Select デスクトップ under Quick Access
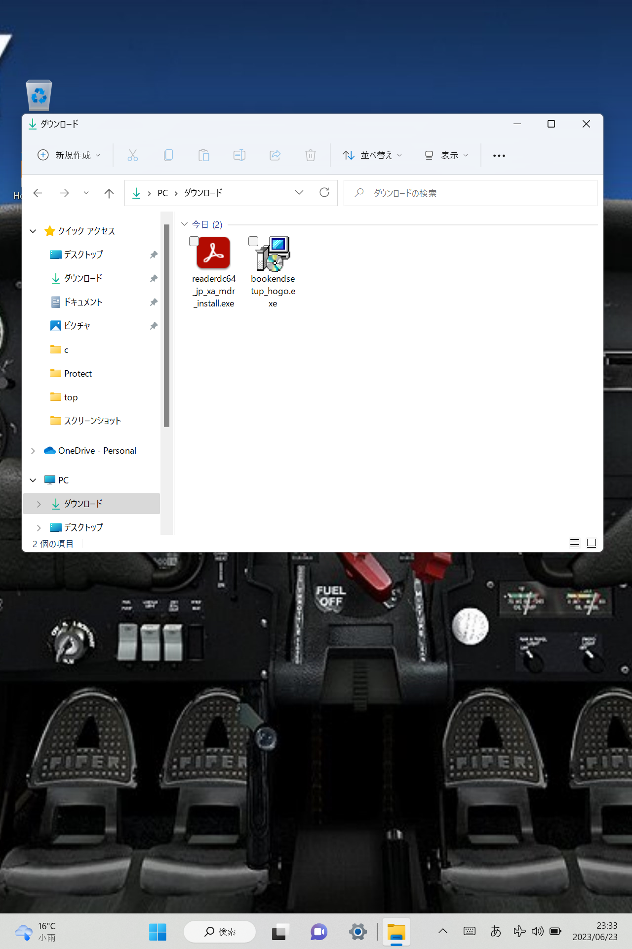 point(83,255)
